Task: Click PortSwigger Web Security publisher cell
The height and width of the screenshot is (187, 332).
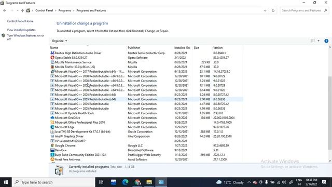Action: click(144, 155)
